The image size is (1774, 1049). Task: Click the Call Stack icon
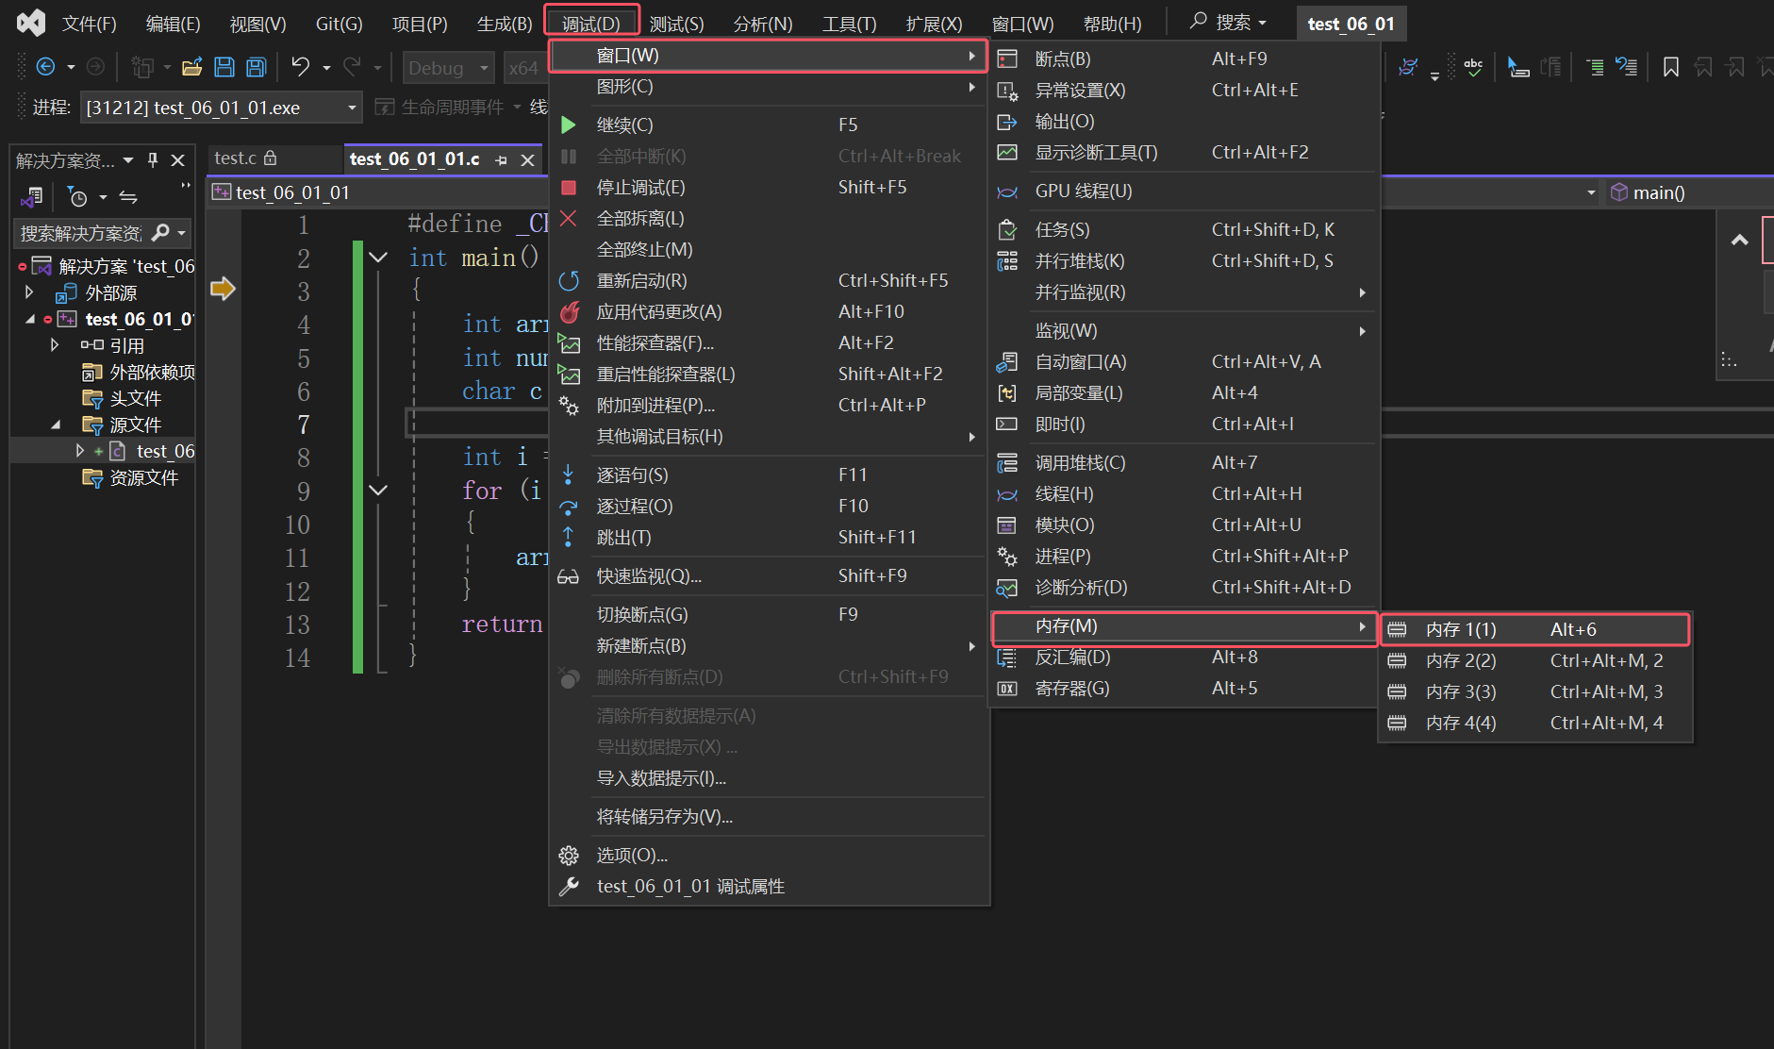pyautogui.click(x=1007, y=463)
